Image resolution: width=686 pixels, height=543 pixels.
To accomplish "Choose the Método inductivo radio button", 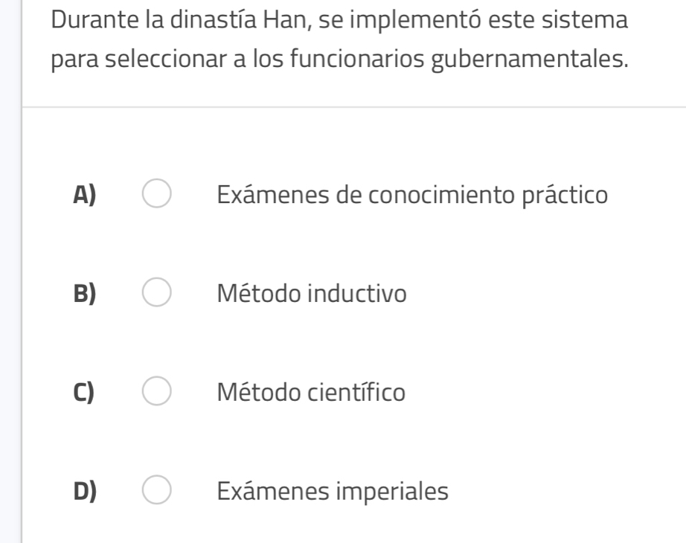I will [157, 294].
